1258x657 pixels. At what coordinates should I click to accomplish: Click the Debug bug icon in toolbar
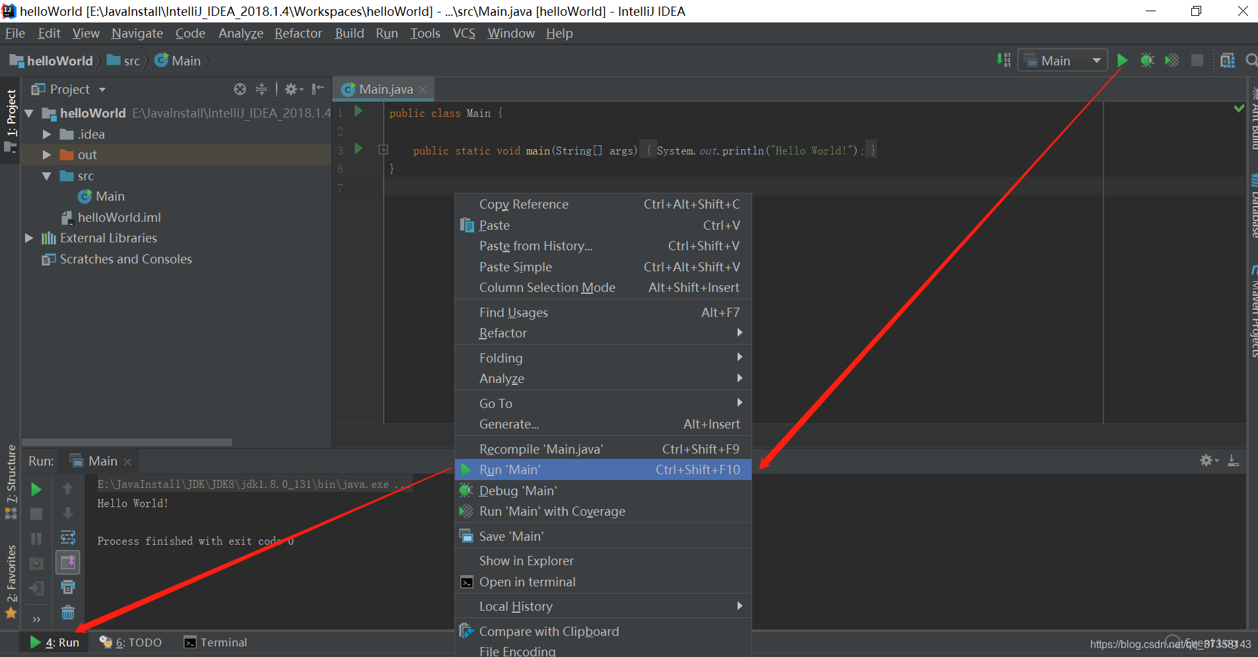click(1147, 61)
